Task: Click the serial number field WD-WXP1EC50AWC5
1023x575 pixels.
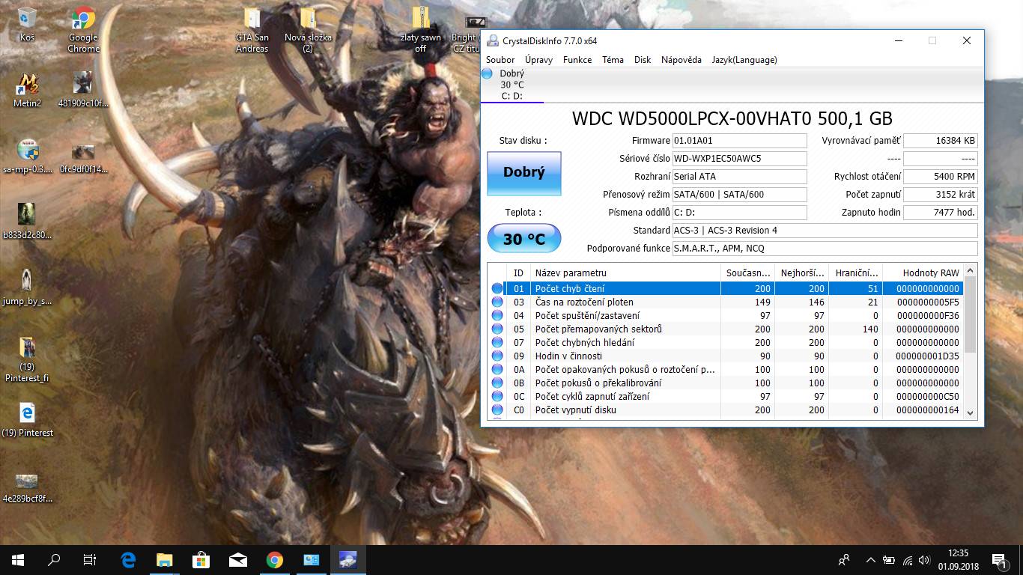Action: pyautogui.click(x=739, y=159)
